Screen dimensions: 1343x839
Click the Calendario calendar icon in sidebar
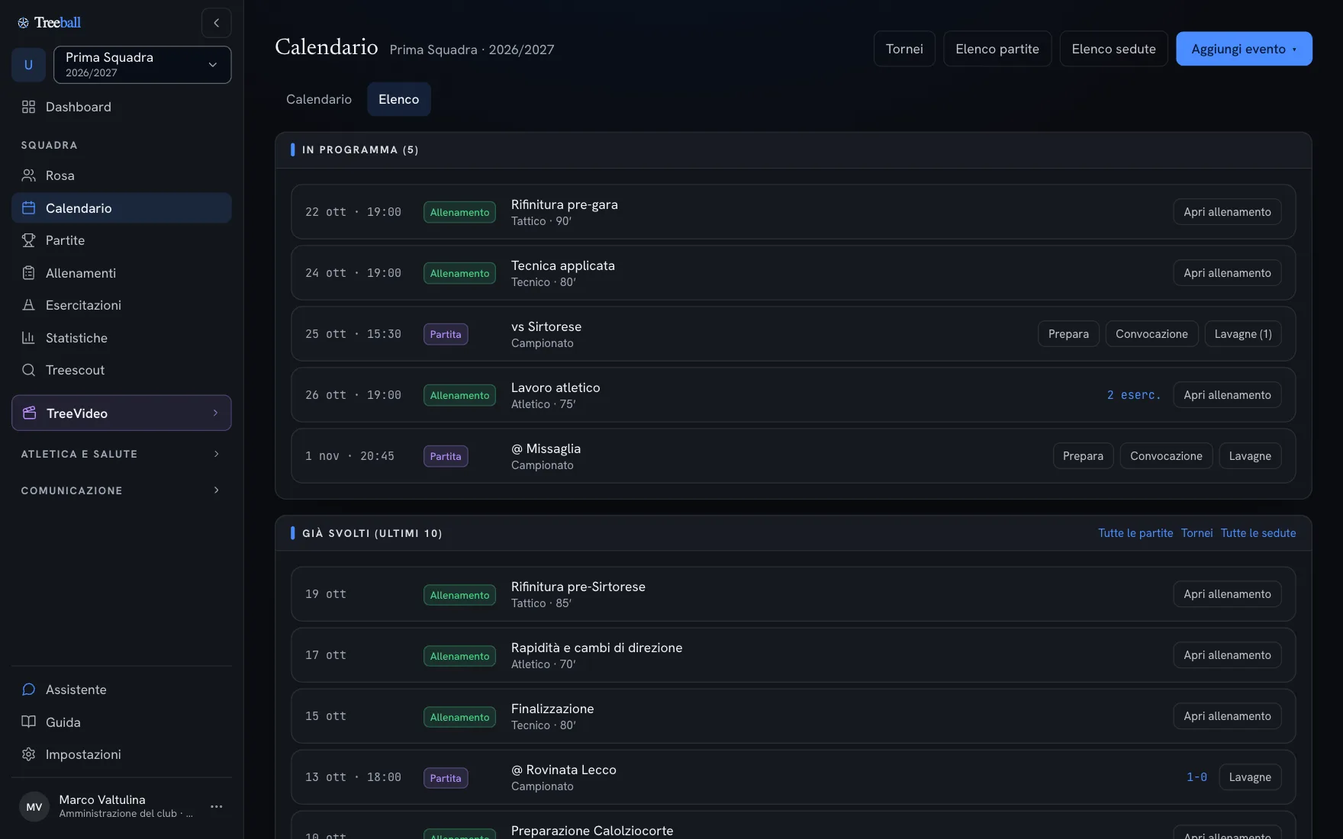(29, 208)
